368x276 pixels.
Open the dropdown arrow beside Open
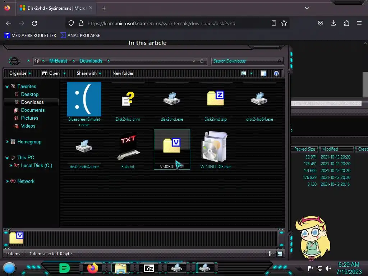tap(65, 74)
